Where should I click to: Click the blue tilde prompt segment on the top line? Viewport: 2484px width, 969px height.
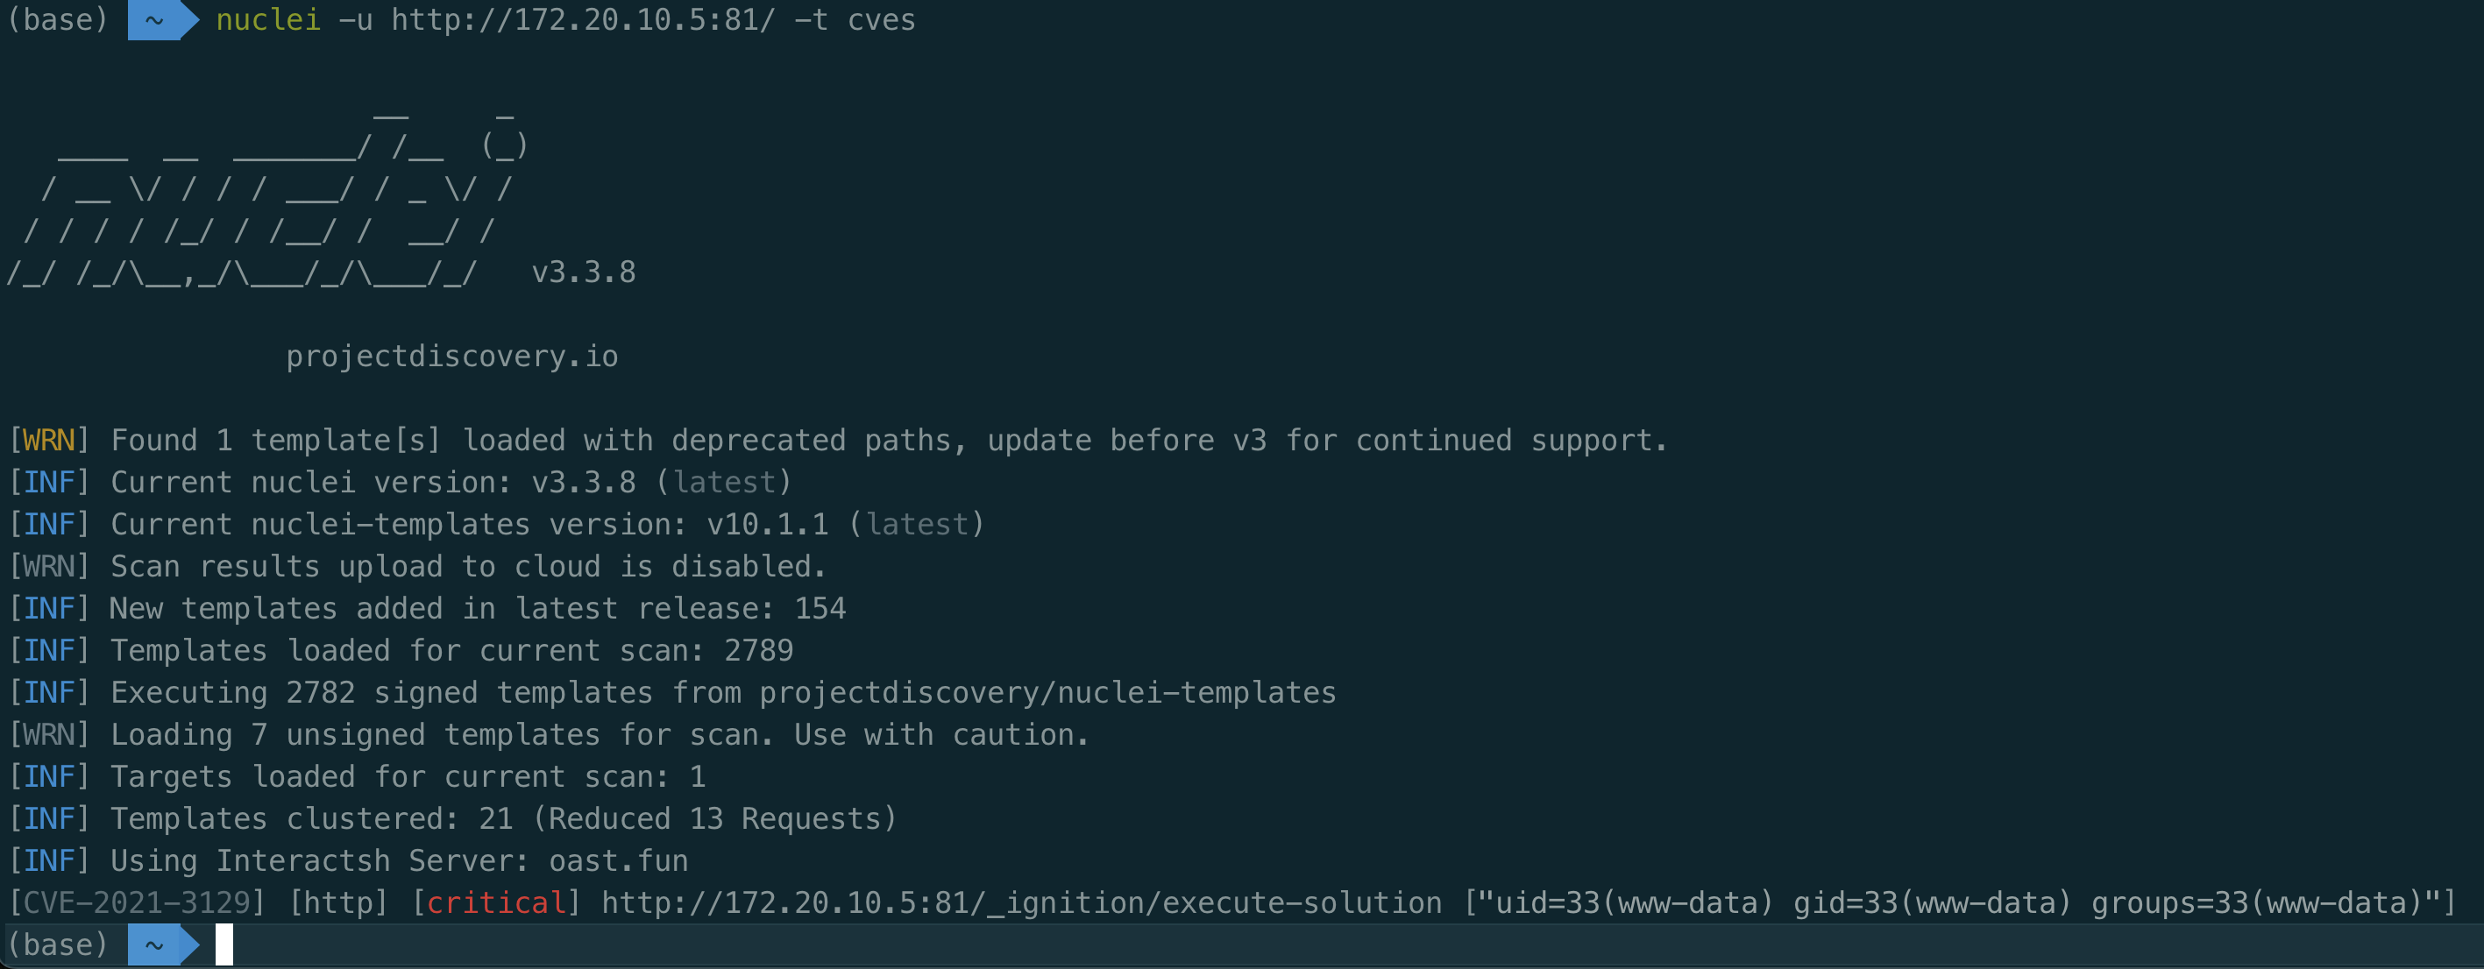154,19
